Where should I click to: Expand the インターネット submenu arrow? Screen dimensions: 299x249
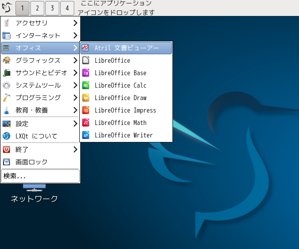75,35
